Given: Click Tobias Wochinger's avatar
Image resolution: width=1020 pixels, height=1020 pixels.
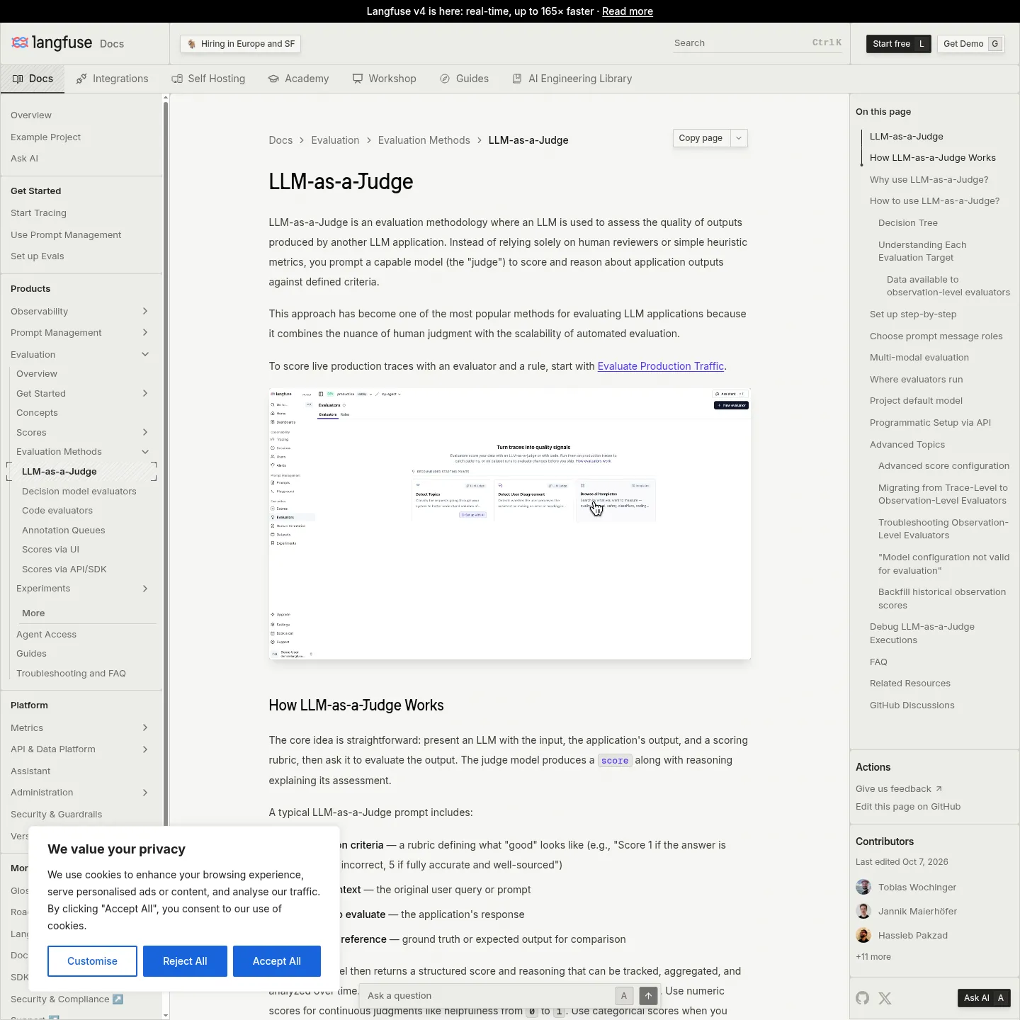Looking at the screenshot, I should pyautogui.click(x=863, y=887).
